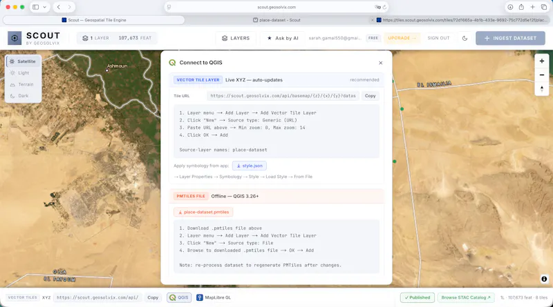Zoom out on the map
Viewport: 553px width, 307px height.
click(x=542, y=75)
